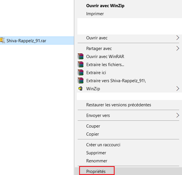Click the WinRAR icon beside Extraire les fichiers

pyautogui.click(x=81, y=64)
